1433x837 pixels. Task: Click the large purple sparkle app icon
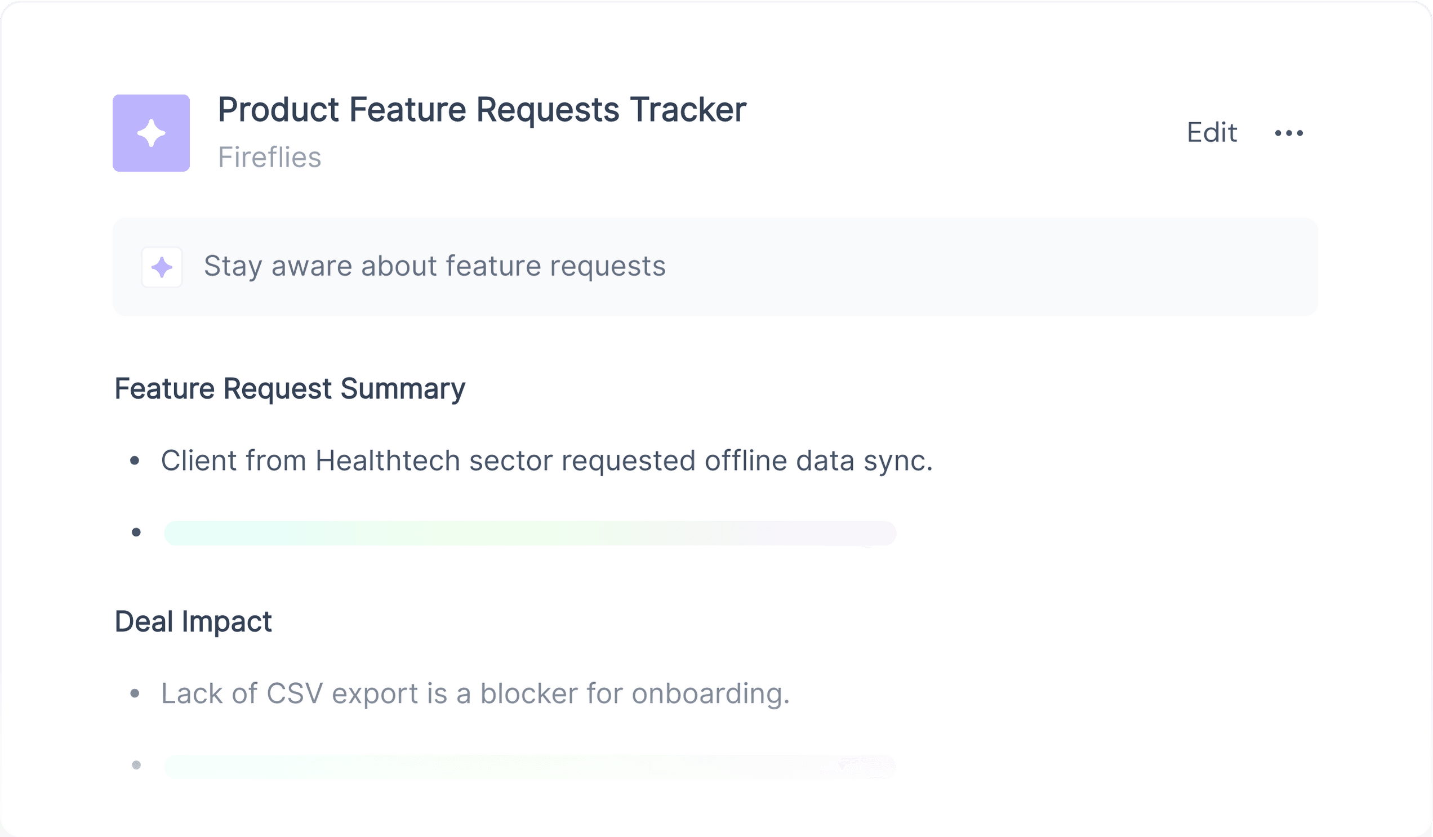[x=152, y=133]
